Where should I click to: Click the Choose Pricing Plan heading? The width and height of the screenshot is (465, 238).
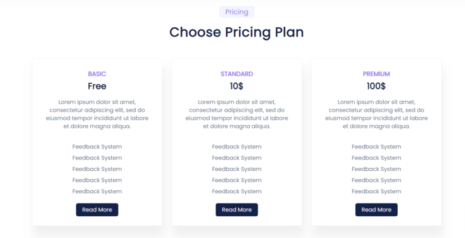pos(237,32)
